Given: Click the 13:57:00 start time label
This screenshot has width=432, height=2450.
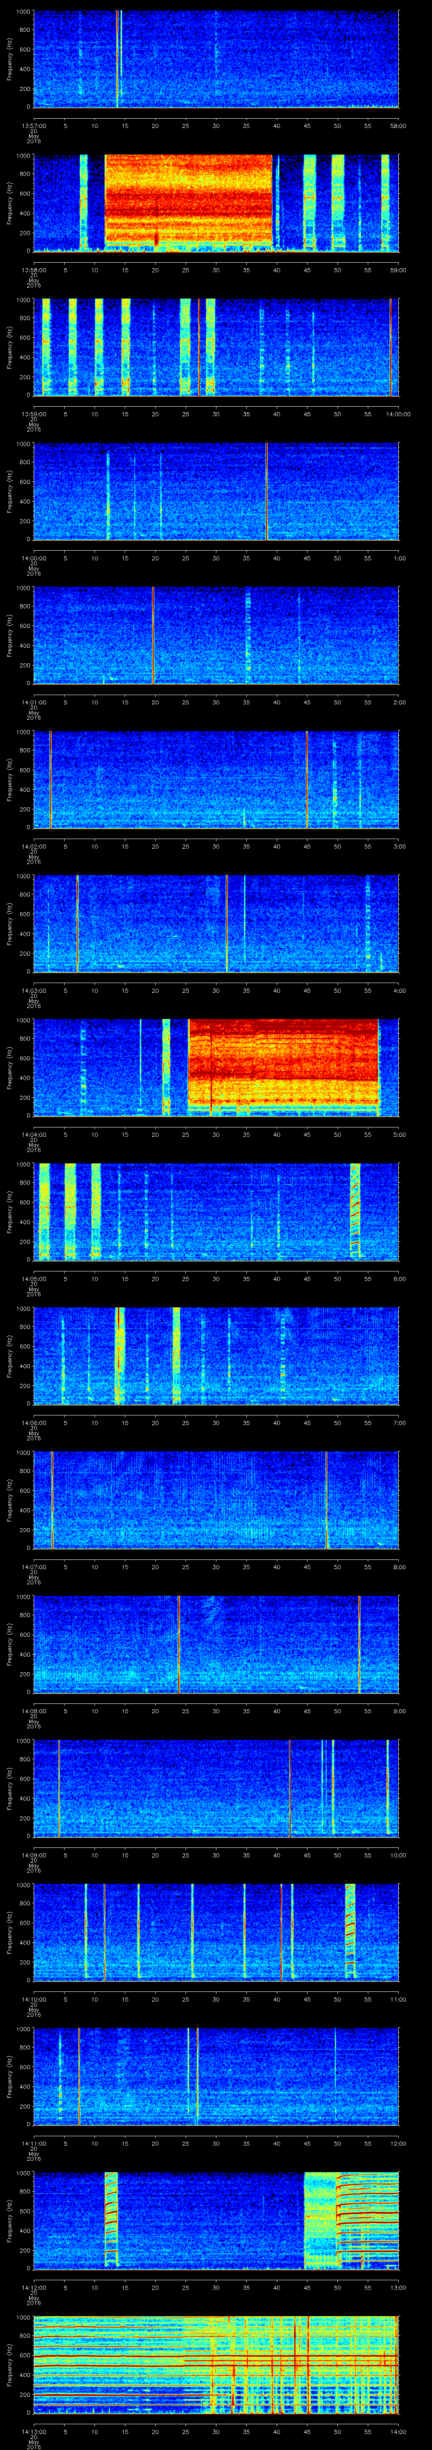Looking at the screenshot, I should (33, 125).
